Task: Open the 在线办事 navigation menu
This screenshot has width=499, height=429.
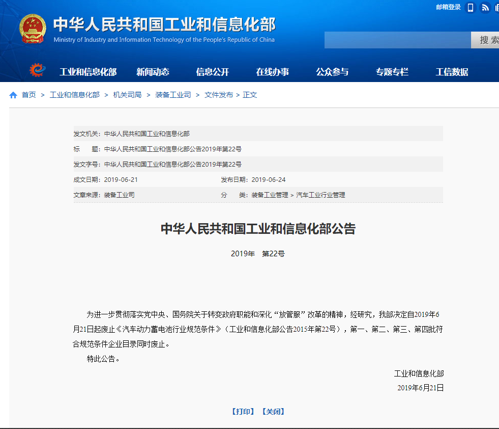Action: click(273, 72)
